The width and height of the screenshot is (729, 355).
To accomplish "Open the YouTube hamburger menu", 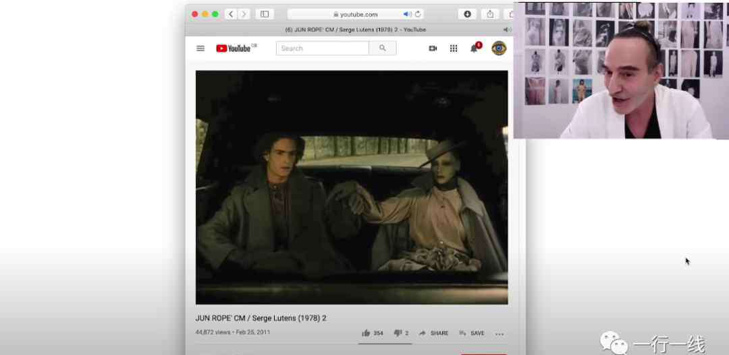I will pyautogui.click(x=200, y=49).
